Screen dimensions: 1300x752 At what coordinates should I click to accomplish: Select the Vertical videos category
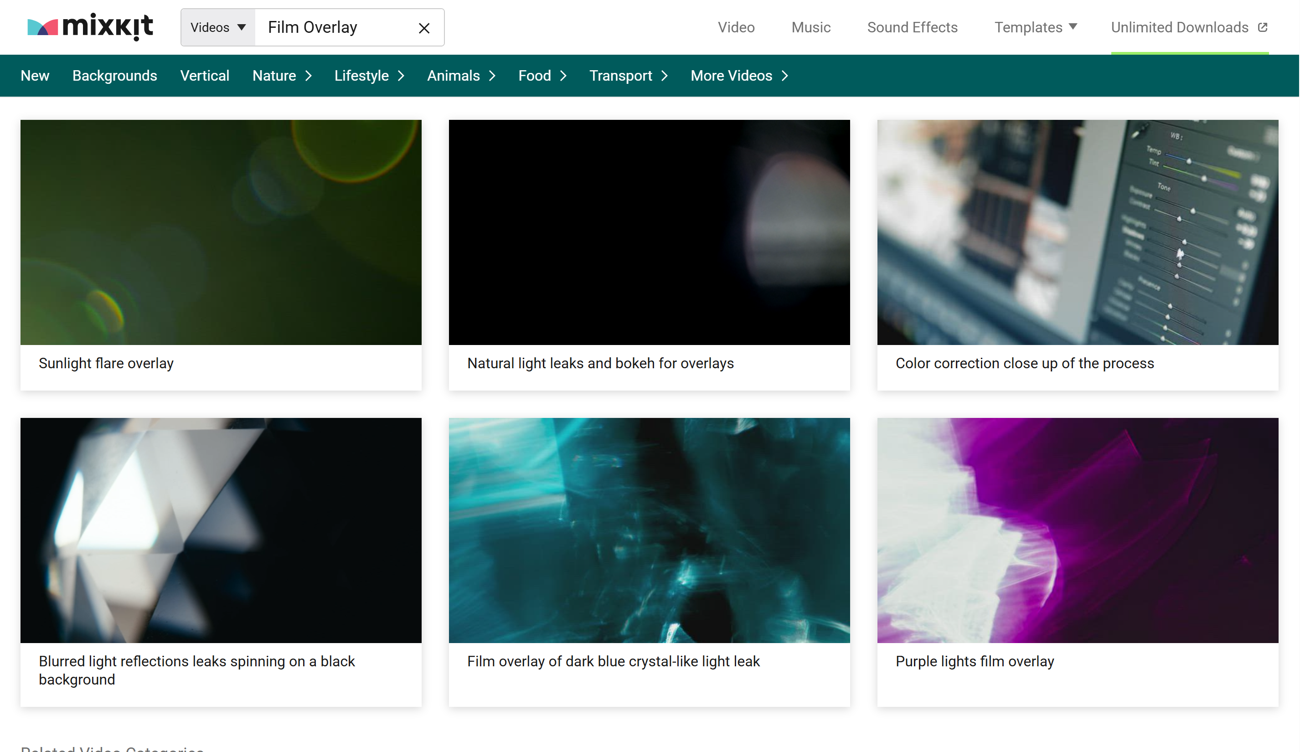[204, 76]
